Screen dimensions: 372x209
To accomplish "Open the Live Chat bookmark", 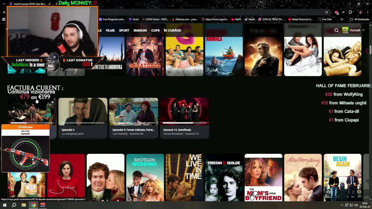I will (x=325, y=19).
